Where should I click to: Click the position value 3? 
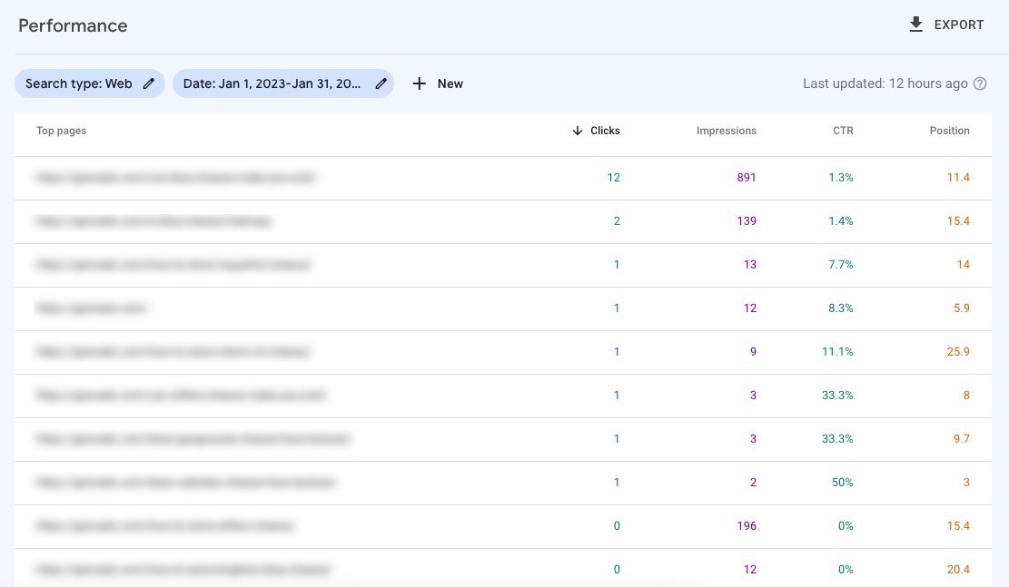966,482
